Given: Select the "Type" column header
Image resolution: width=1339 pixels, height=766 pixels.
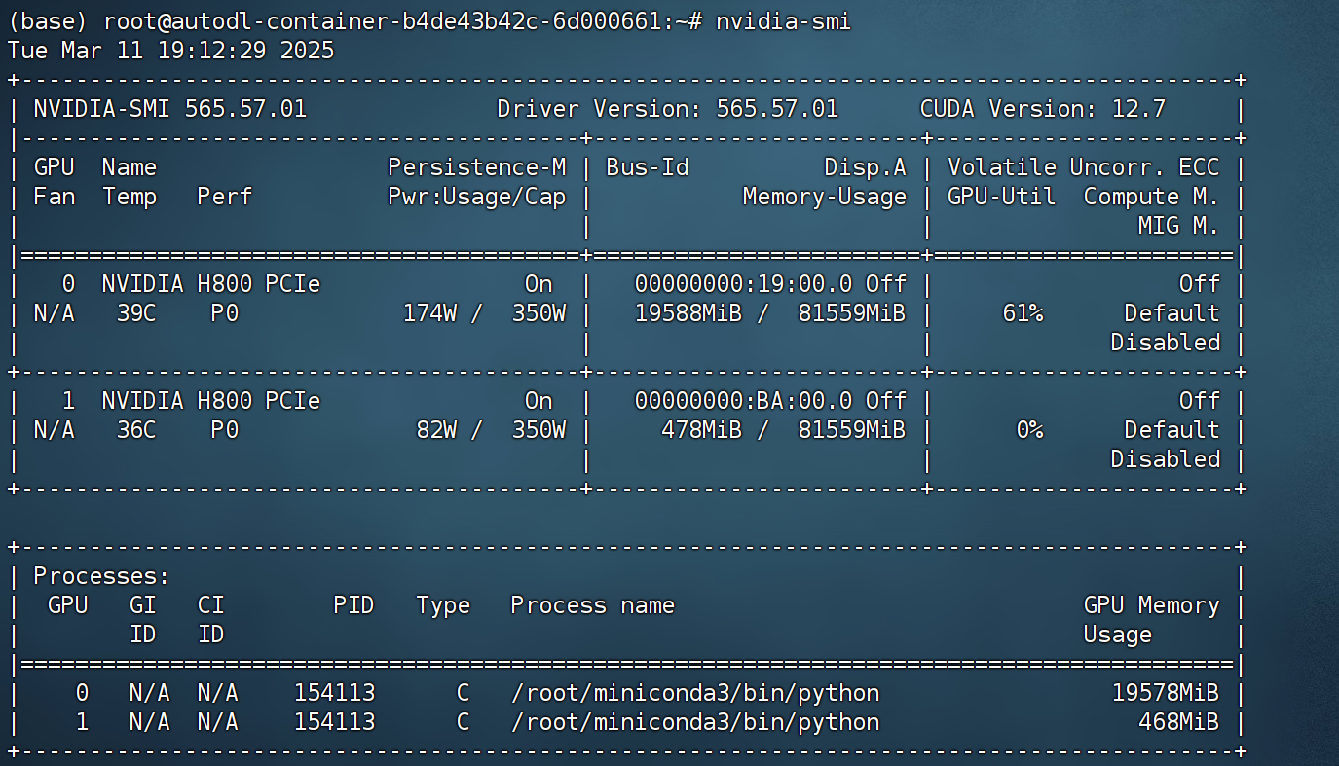Looking at the screenshot, I should point(443,605).
